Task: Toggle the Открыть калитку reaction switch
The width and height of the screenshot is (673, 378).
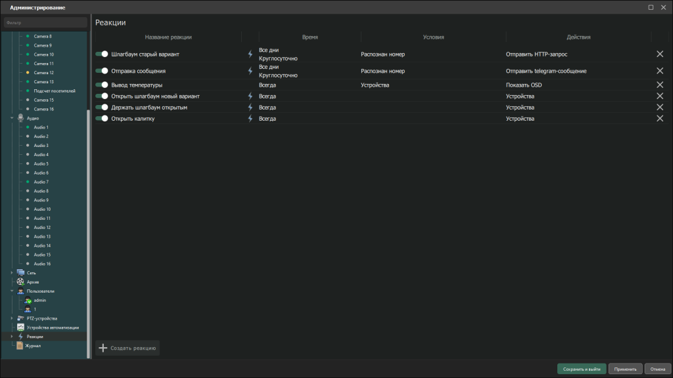Action: [102, 118]
